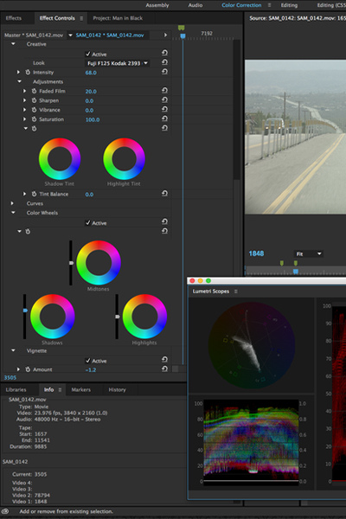The height and width of the screenshot is (519, 346).
Task: Reset Saturation value
Action: pos(164,119)
